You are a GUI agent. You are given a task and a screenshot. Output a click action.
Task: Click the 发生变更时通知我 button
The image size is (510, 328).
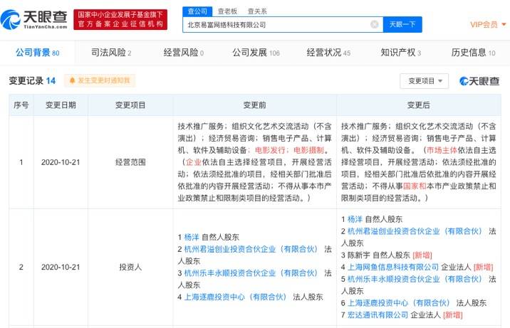100,80
